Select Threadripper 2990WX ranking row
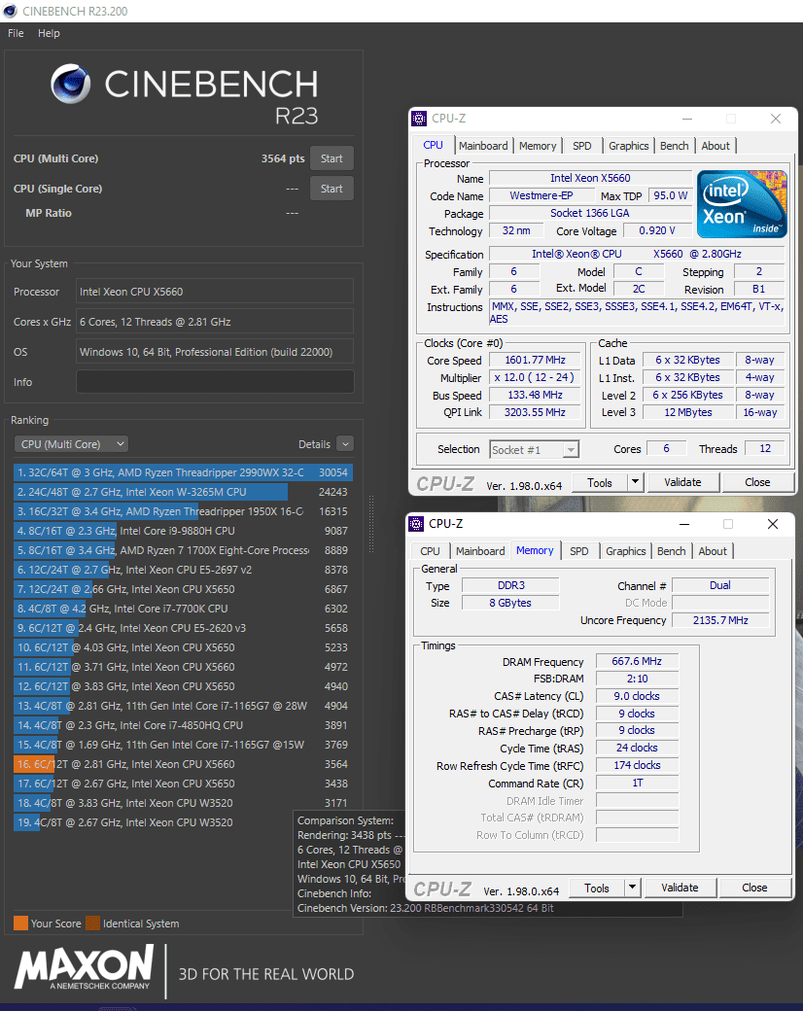The height and width of the screenshot is (1011, 803). (183, 472)
